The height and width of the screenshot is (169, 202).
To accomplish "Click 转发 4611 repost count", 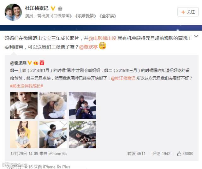I will [136, 154].
